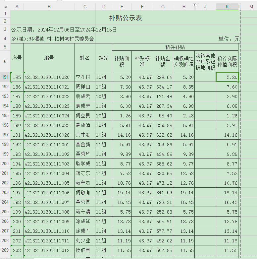Click subsidy amount 622.62
This screenshot has width=257, height=259.
coord(163,135)
